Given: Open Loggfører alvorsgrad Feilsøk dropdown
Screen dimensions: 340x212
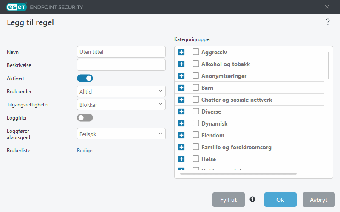Looking at the screenshot, I should click(x=121, y=134).
